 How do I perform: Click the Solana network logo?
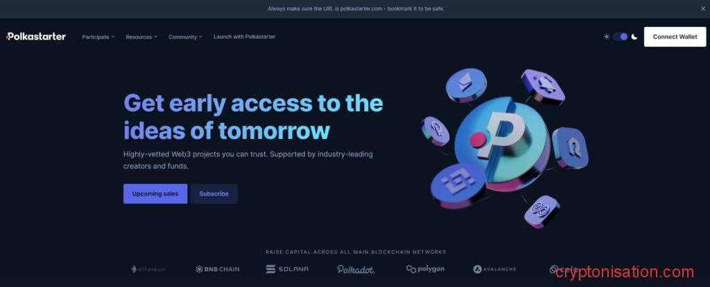tap(287, 269)
